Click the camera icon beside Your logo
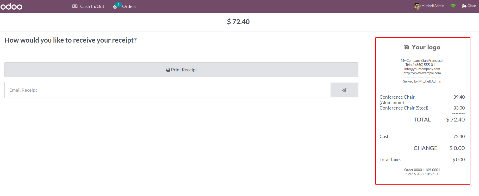The width and height of the screenshot is (479, 196). pyautogui.click(x=407, y=47)
